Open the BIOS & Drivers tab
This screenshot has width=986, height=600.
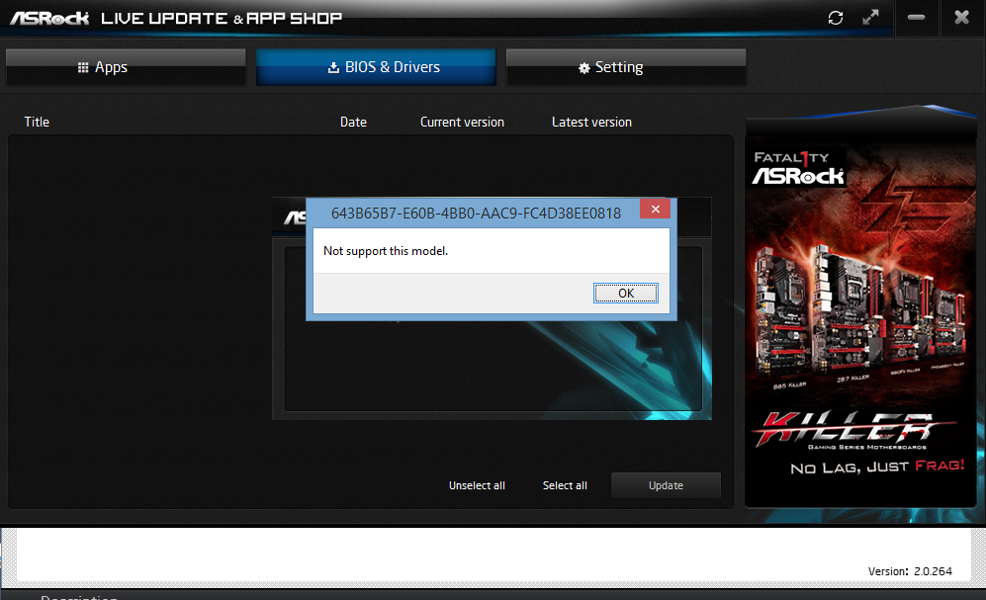376,67
